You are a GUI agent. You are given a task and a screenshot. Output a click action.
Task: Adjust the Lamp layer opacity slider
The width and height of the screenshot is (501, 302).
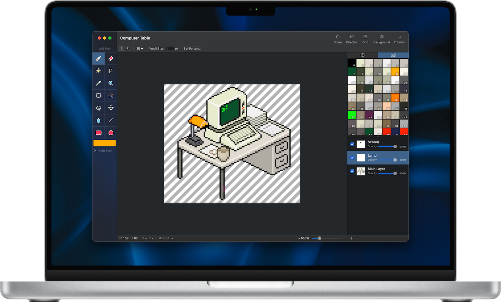[x=388, y=160]
